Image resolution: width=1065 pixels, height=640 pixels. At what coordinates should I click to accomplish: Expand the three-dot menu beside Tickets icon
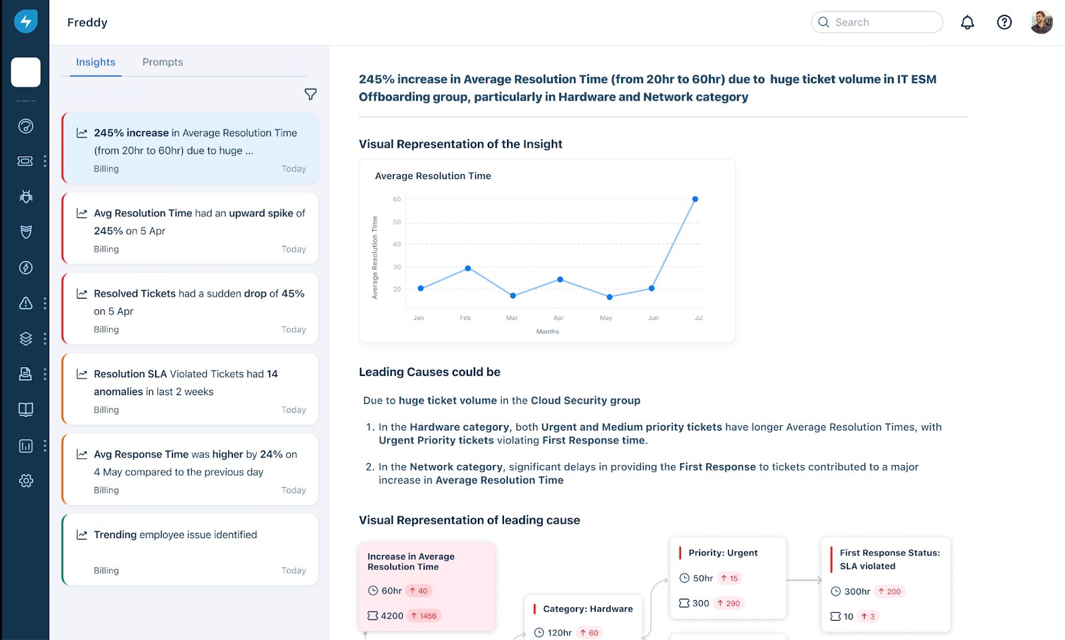[x=45, y=161]
